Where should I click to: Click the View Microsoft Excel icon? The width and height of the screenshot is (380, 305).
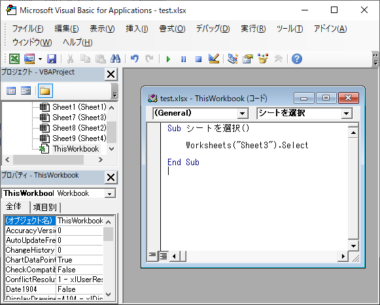click(x=14, y=59)
